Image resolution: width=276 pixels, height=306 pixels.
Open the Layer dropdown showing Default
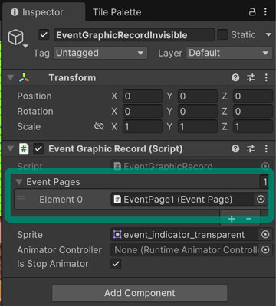coord(229,53)
